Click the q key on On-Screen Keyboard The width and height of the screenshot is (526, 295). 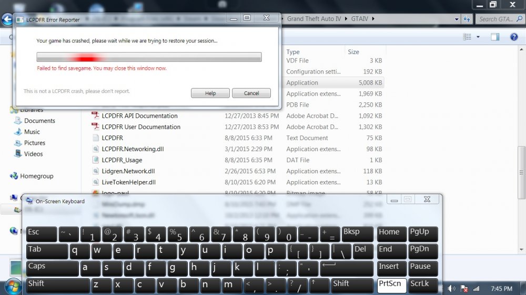pos(79,251)
